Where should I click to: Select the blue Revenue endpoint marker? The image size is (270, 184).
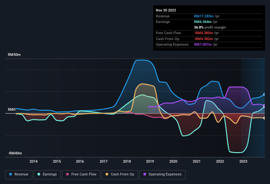click(x=264, y=94)
